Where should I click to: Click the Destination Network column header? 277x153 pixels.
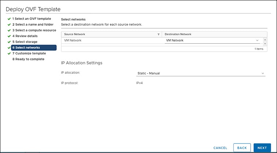tap(214, 34)
